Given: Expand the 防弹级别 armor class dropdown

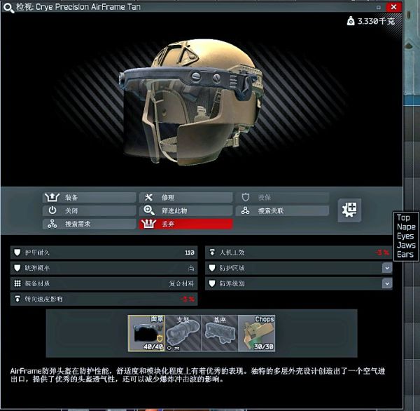Looking at the screenshot, I should tap(387, 283).
